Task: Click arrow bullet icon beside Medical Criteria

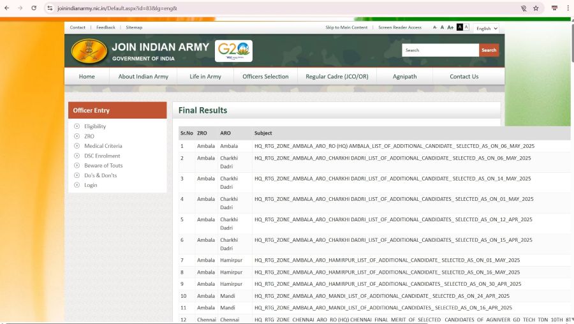Action: point(77,145)
